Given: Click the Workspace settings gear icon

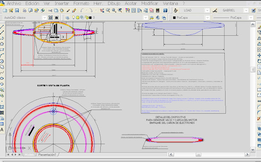Looking at the screenshot, I should point(51,17).
